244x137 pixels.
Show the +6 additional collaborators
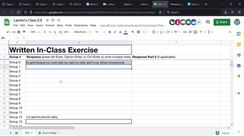click(x=199, y=22)
